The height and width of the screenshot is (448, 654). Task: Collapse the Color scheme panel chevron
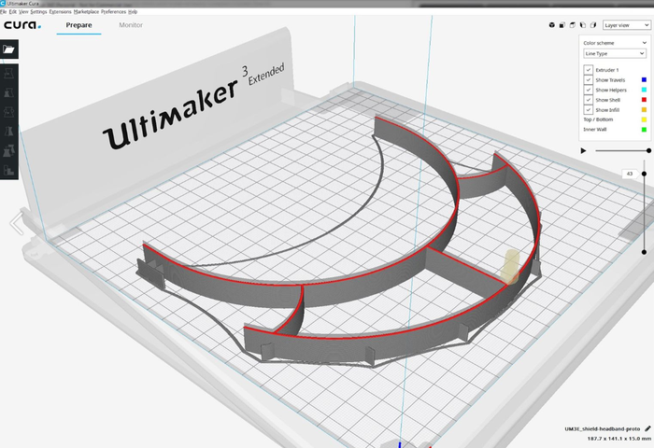pyautogui.click(x=644, y=42)
